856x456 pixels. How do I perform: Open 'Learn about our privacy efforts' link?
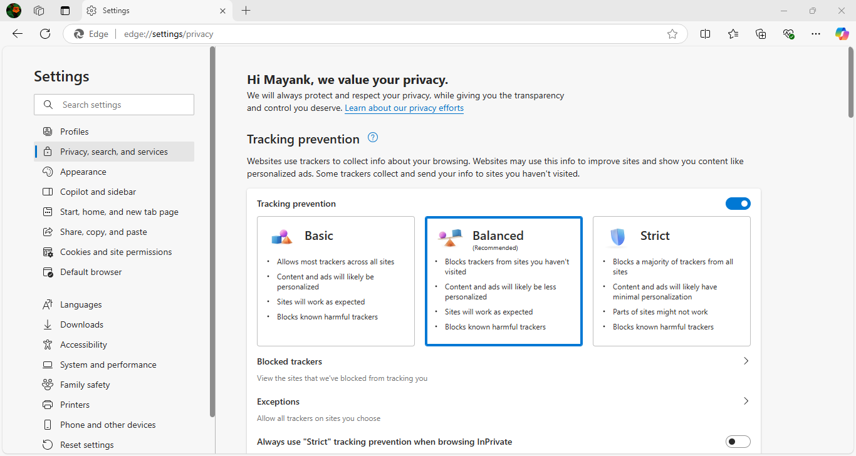[x=404, y=108]
